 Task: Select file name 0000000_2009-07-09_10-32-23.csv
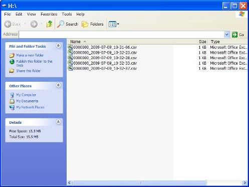click(x=105, y=53)
